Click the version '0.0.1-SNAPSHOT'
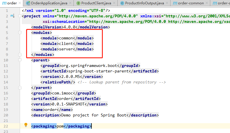This screenshot has width=230, height=133. (68, 104)
